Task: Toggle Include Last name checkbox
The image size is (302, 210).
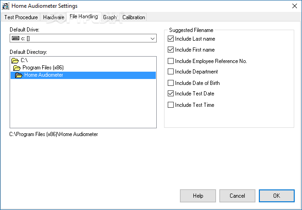Action: coord(170,39)
